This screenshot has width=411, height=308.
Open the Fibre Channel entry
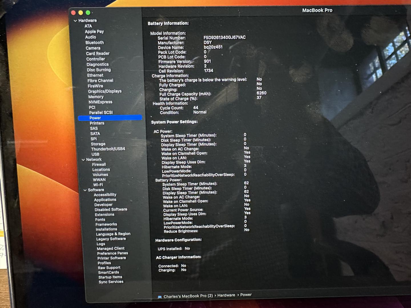(100, 81)
